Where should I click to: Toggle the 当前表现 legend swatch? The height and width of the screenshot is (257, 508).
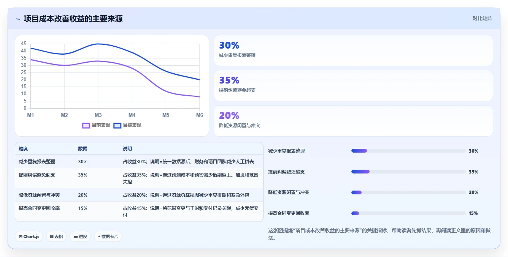click(x=86, y=125)
